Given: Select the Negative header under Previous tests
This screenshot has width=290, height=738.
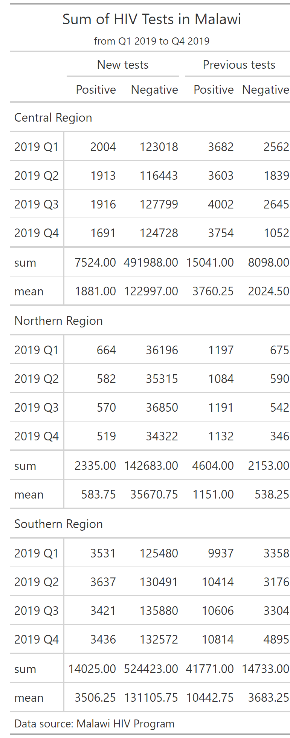Looking at the screenshot, I should (266, 90).
